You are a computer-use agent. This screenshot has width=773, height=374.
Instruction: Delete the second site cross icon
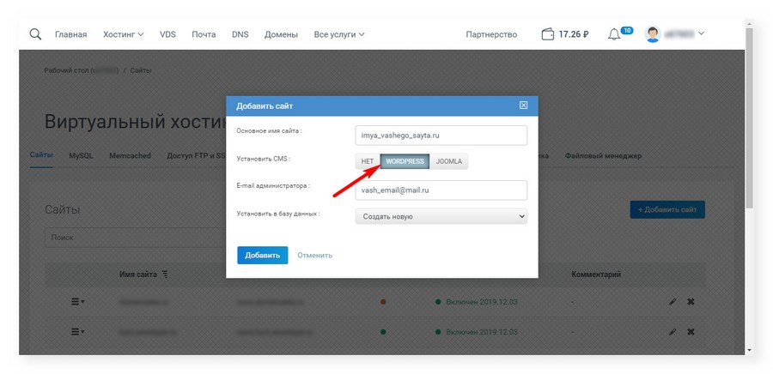691,332
